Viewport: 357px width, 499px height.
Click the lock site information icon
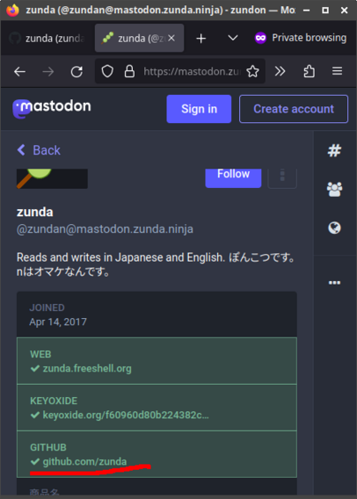pos(129,71)
